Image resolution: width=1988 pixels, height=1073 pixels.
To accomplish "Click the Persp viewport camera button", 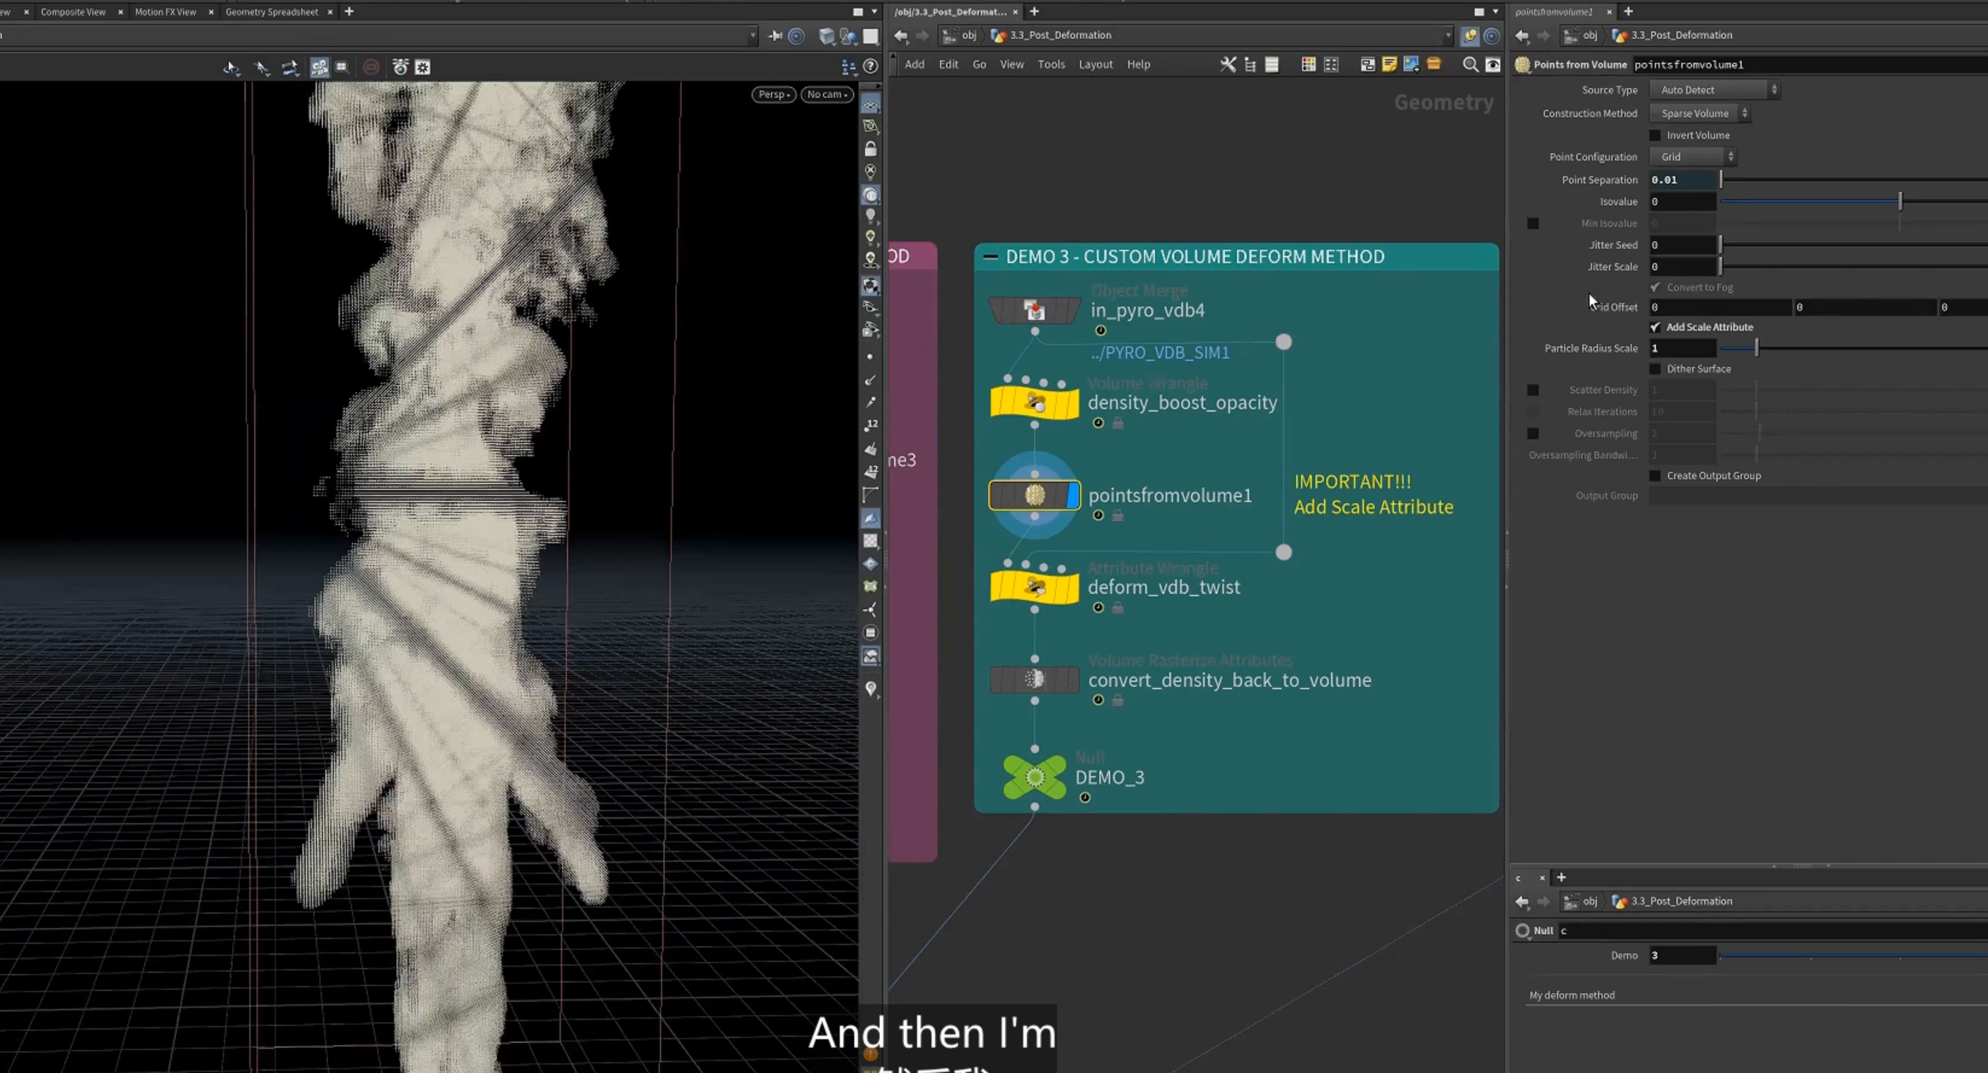I will click(x=774, y=94).
